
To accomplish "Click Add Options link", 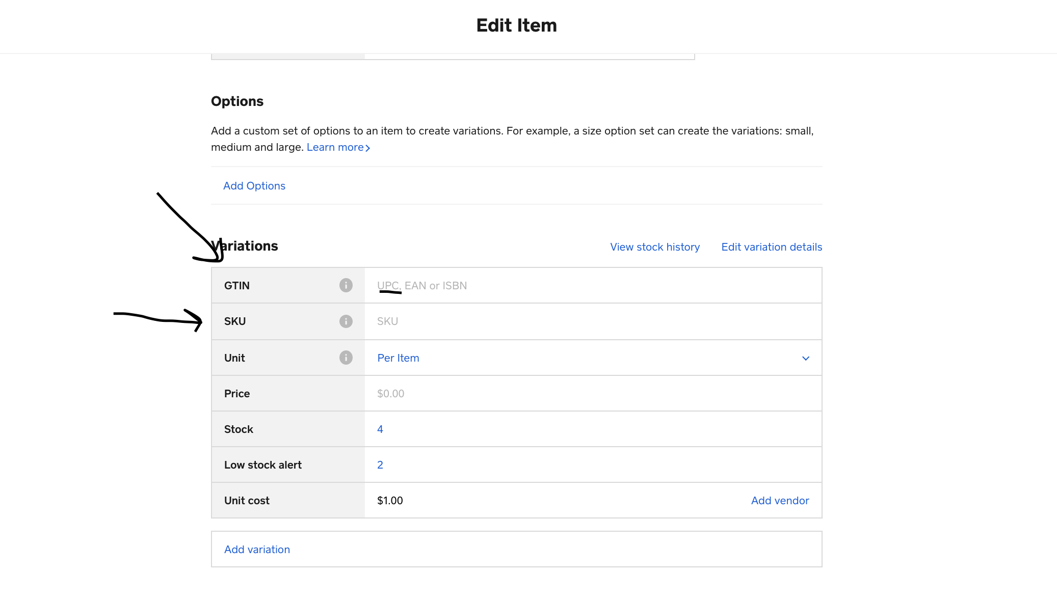I will [254, 186].
